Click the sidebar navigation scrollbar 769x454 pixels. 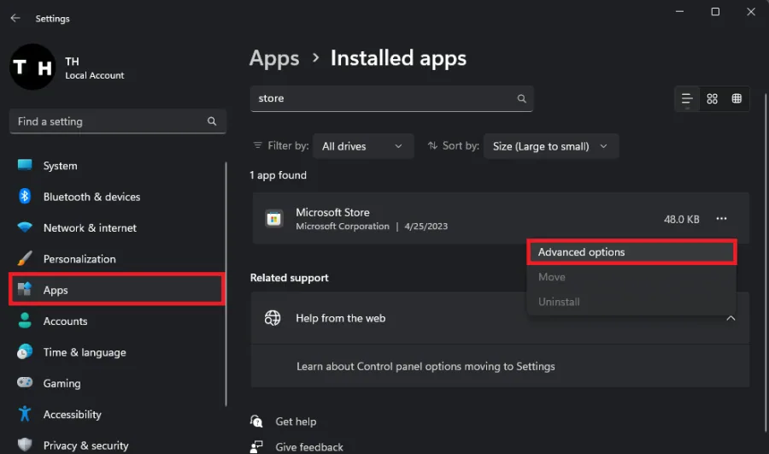coord(226,284)
